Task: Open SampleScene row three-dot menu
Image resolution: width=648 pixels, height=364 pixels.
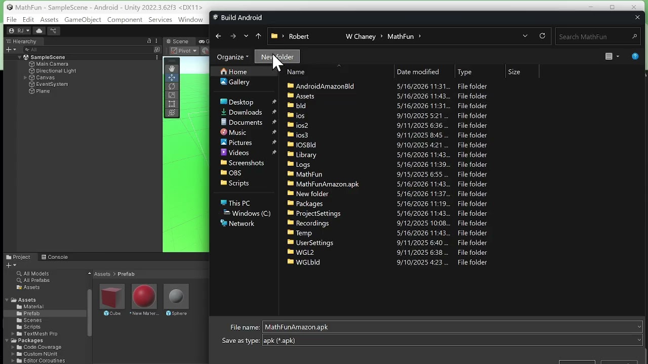Action: 157,57
